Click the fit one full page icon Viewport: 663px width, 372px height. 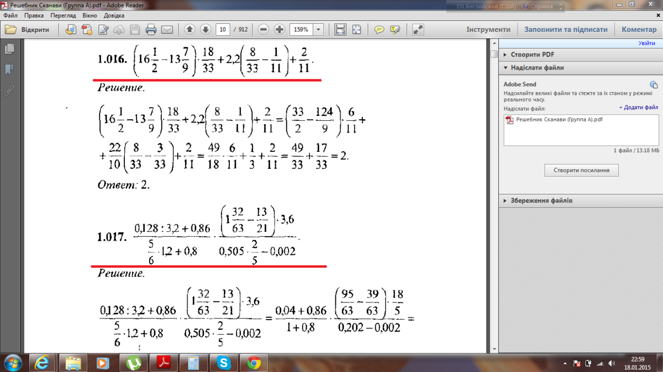point(356,29)
